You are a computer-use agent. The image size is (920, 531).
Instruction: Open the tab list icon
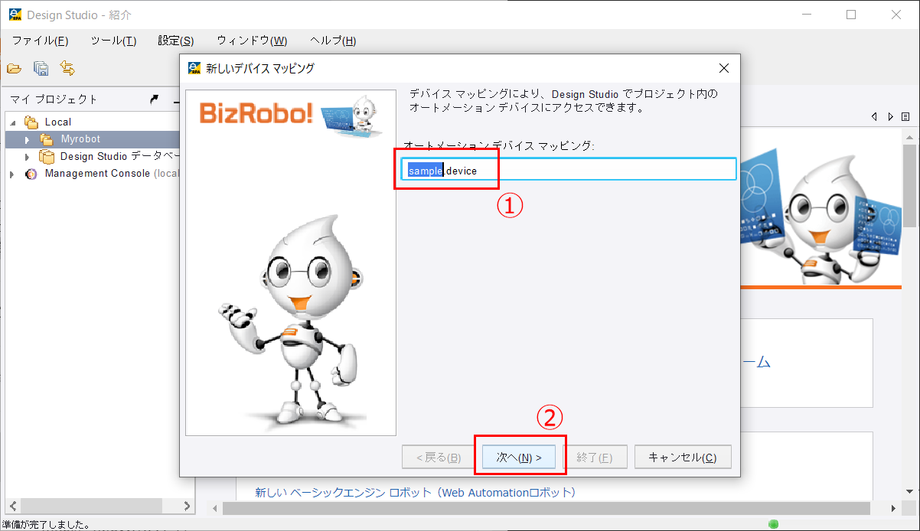tap(905, 116)
